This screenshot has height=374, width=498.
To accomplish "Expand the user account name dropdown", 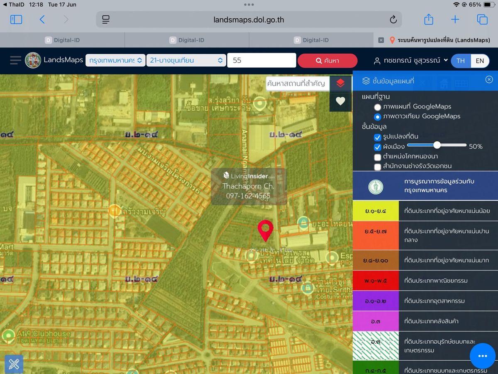I will point(411,61).
